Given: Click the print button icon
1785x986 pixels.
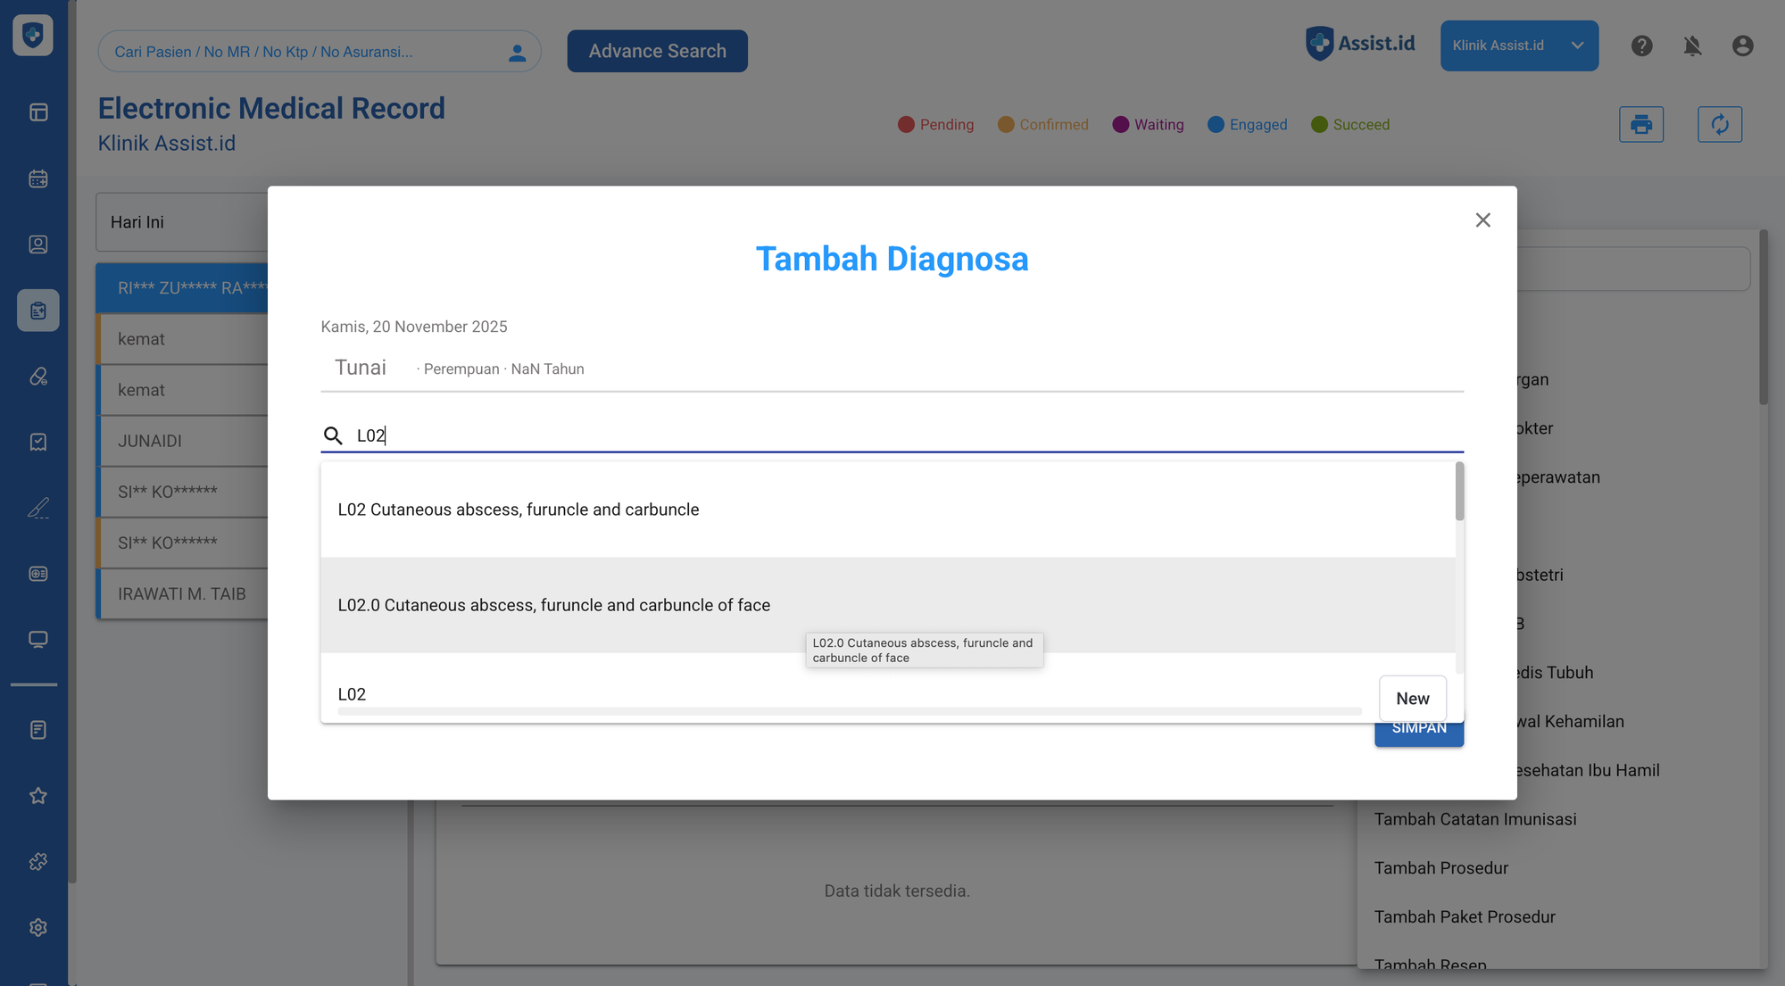Looking at the screenshot, I should (x=1640, y=124).
